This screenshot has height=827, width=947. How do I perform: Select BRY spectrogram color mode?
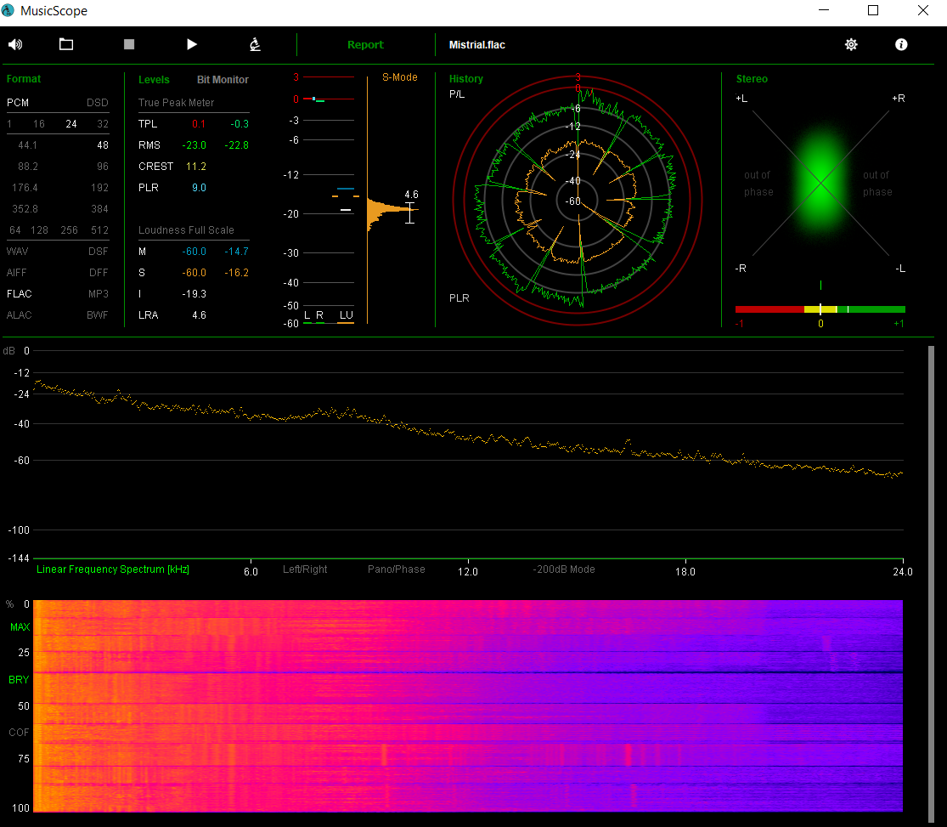(19, 680)
